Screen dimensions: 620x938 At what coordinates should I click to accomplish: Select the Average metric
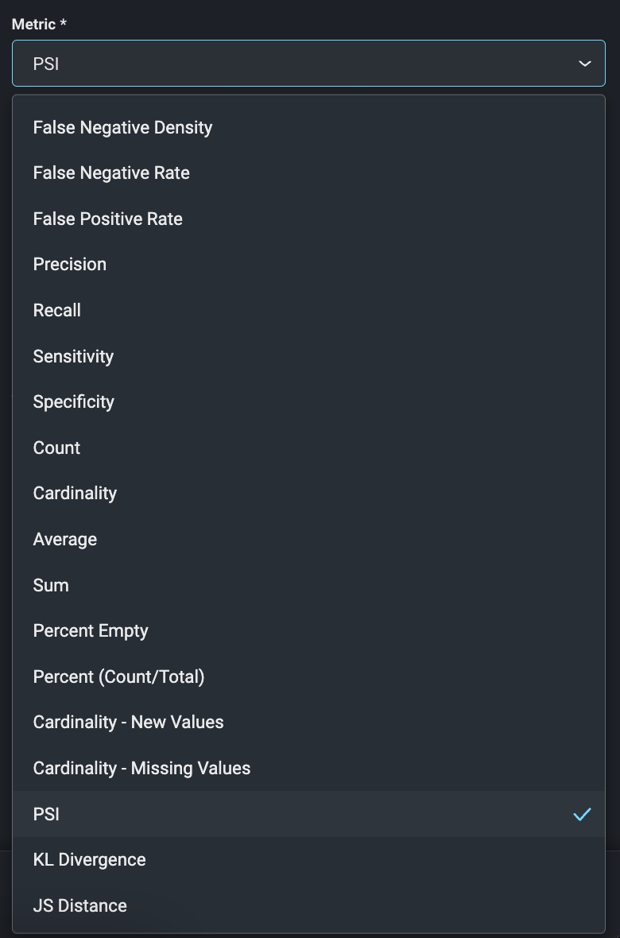[x=65, y=539]
